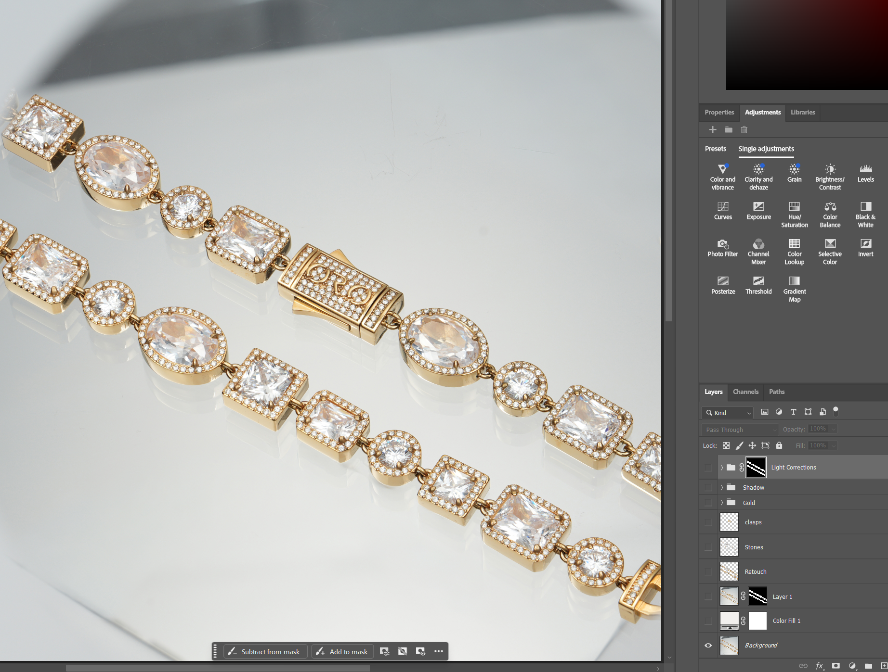Viewport: 888px width, 672px height.
Task: Toggle visibility of the Stones layer
Action: click(x=708, y=547)
